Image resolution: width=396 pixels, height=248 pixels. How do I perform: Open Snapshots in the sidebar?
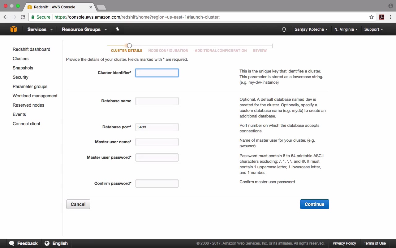click(23, 68)
